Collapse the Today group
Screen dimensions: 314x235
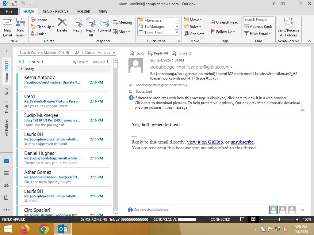tap(21, 69)
